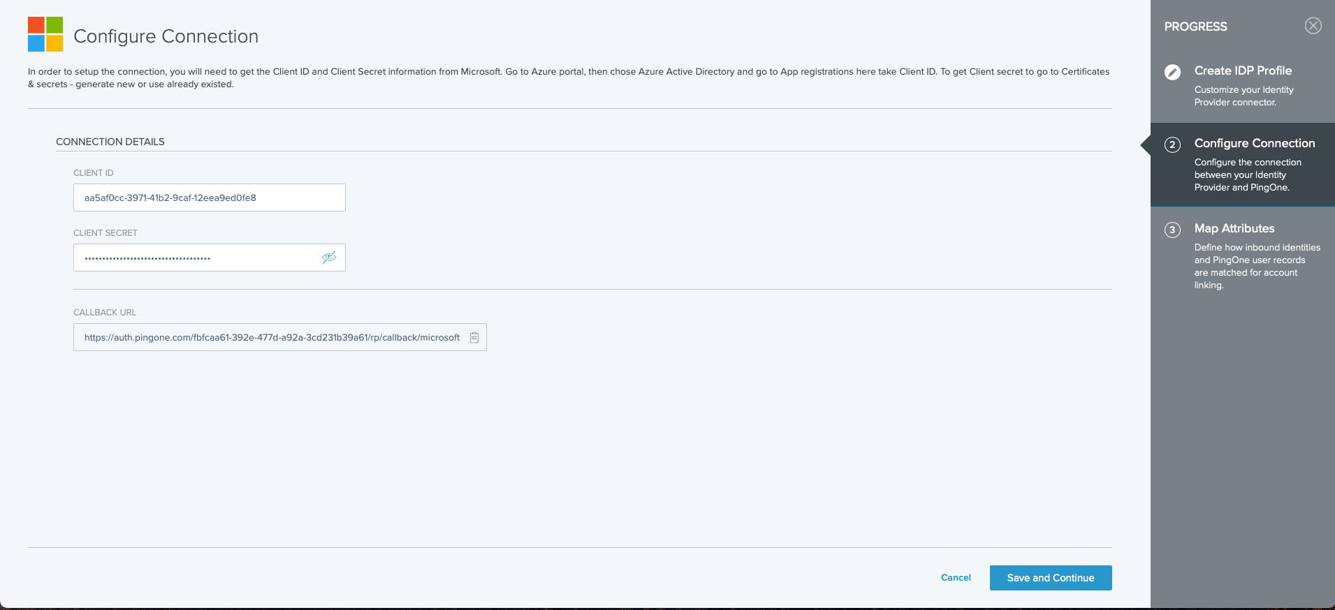Close the Progress panel

[1313, 26]
